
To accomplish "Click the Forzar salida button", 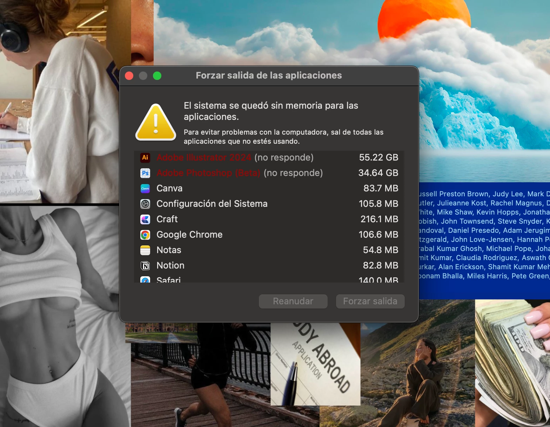I will click(x=370, y=301).
